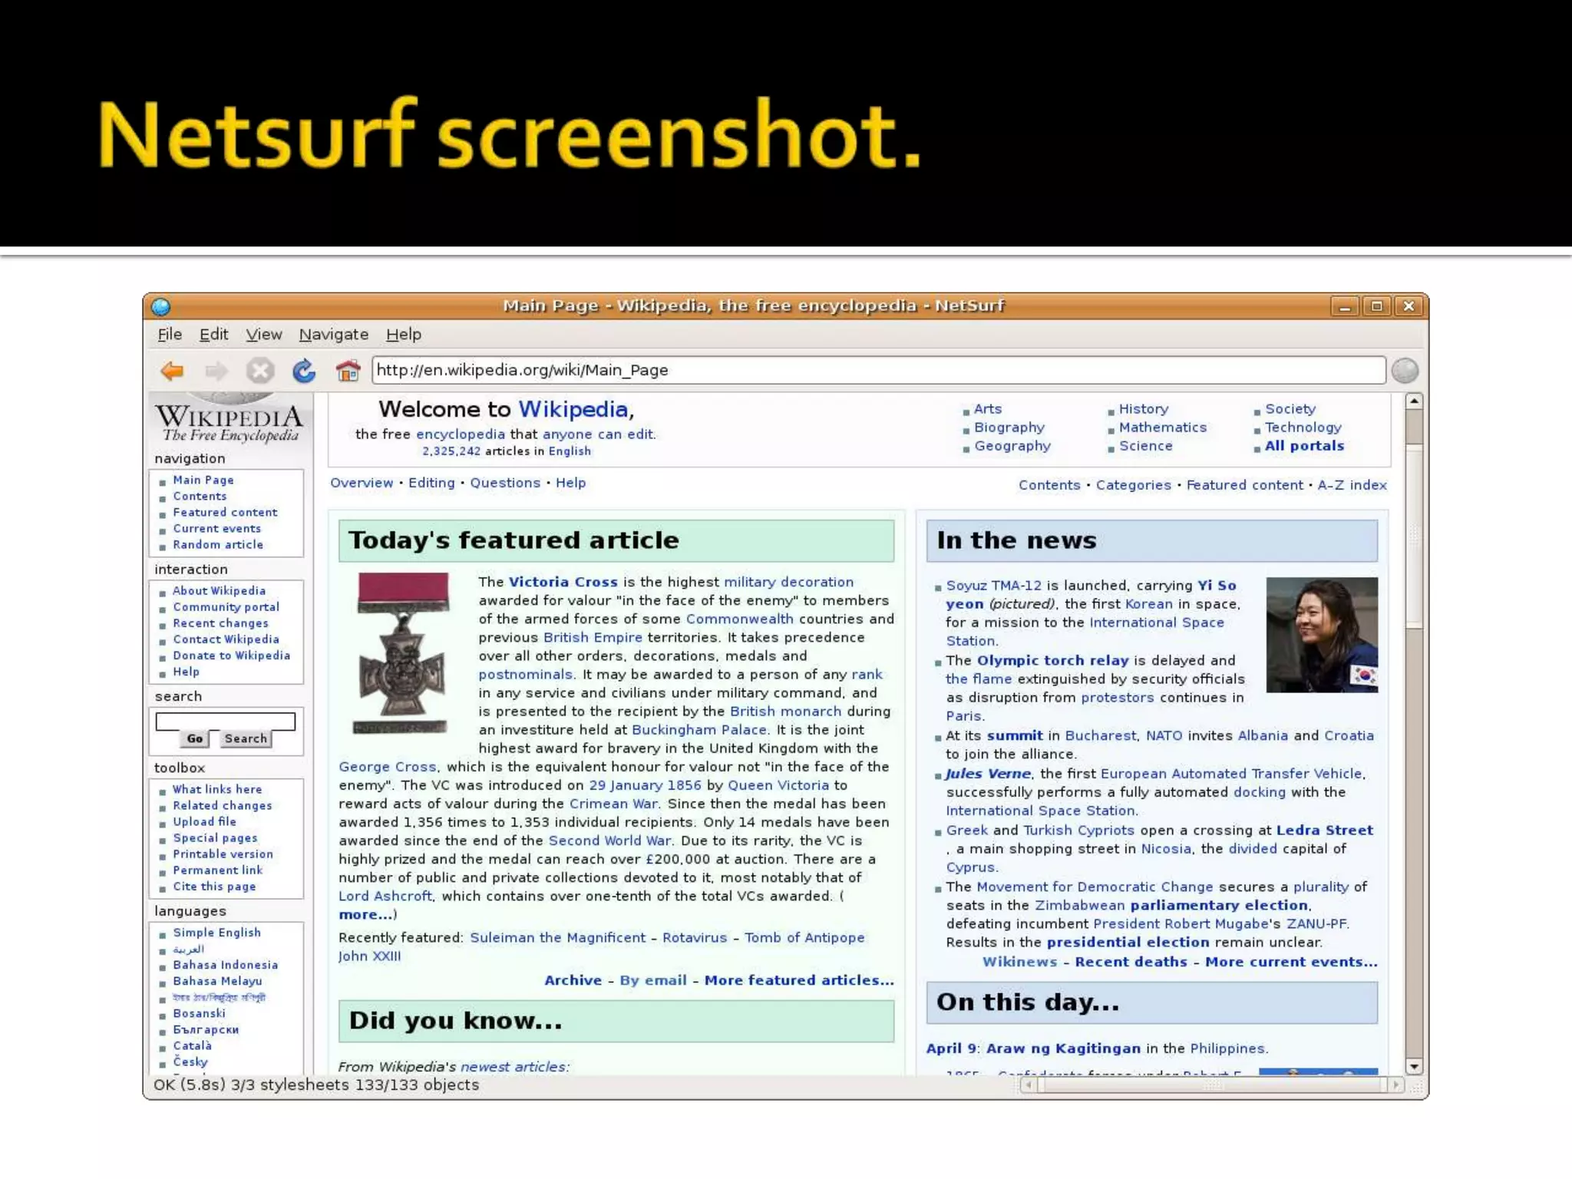Open the Arts portal link
The image size is (1572, 1179).
[x=988, y=409]
